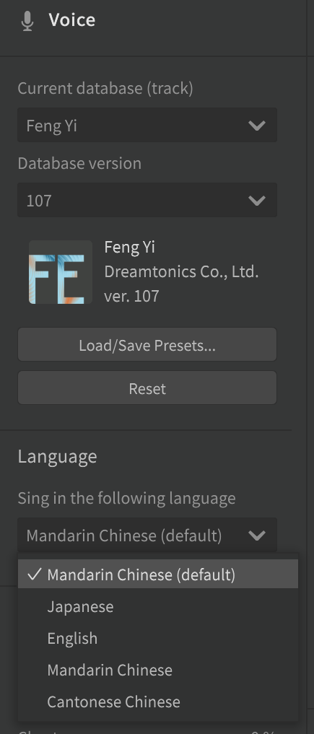The width and height of the screenshot is (314, 734).
Task: Collapse the language dropdown chevron
Action: [257, 535]
